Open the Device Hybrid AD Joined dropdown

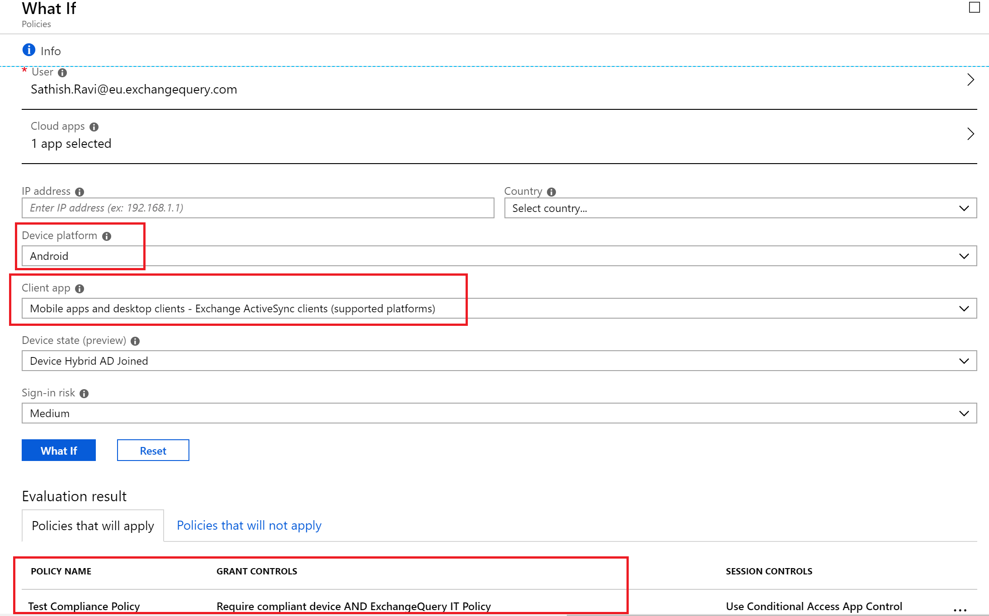[499, 361]
